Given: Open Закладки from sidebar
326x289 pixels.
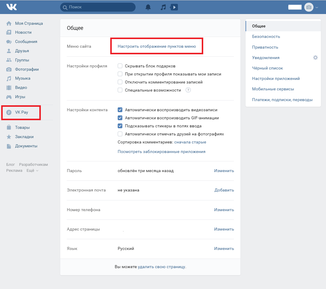Looking at the screenshot, I should tap(24, 137).
